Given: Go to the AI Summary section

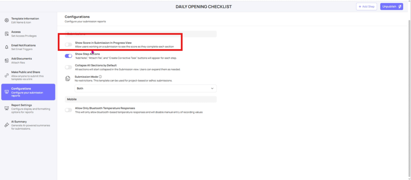Looking at the screenshot, I should (28, 125).
